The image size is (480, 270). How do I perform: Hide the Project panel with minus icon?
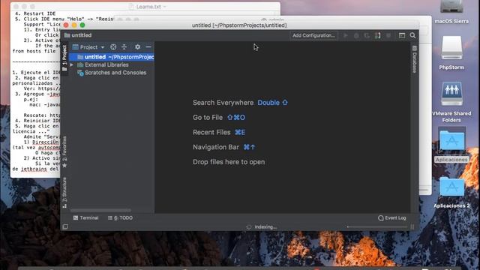(148, 46)
